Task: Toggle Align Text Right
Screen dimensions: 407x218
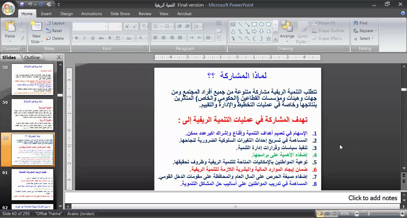Action: (172, 38)
